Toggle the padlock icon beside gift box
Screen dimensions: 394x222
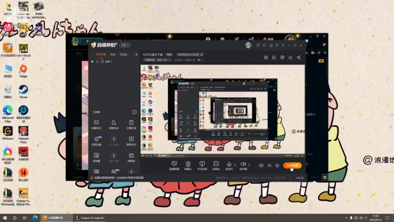274,57
